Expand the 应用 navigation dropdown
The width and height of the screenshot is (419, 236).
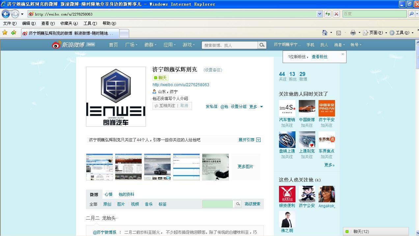[175, 45]
